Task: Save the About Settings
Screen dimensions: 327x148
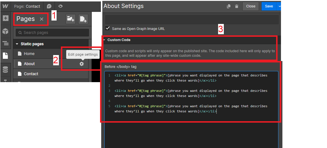Action: (x=269, y=6)
